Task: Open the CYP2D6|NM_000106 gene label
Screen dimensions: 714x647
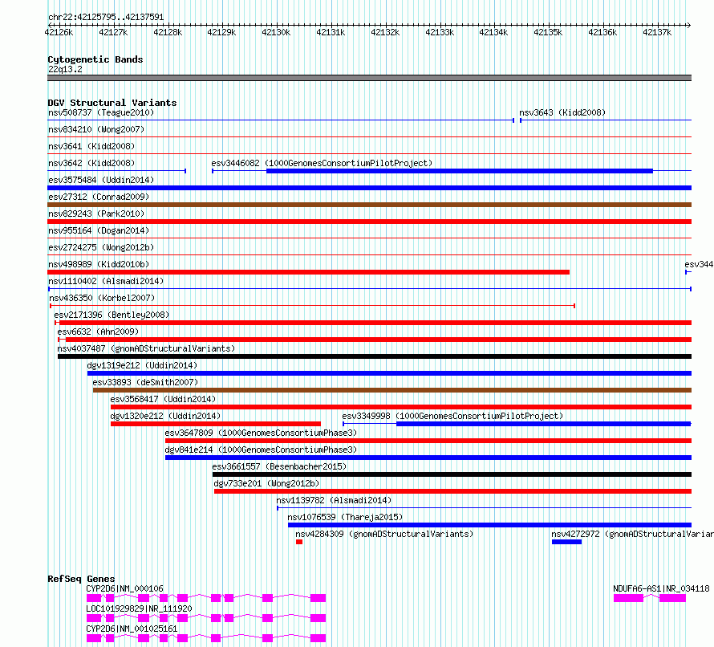Action: (124, 588)
